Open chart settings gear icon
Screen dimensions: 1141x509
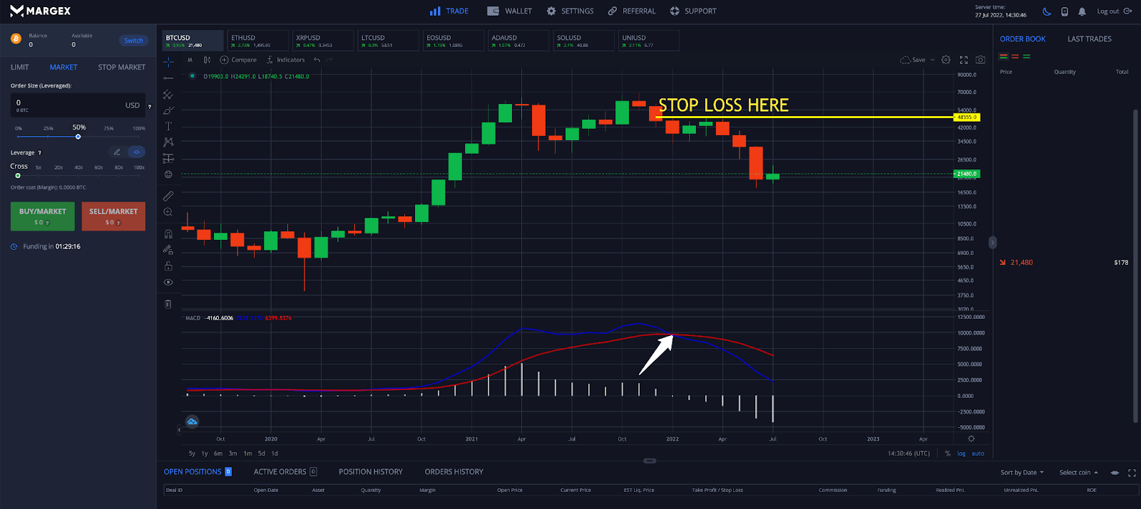point(946,60)
